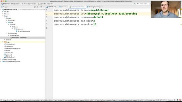Click the Plugin Error status bar message
182x102 pixels.
[x=79, y=100]
